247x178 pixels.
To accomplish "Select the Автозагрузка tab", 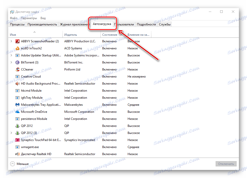I will point(102,24).
